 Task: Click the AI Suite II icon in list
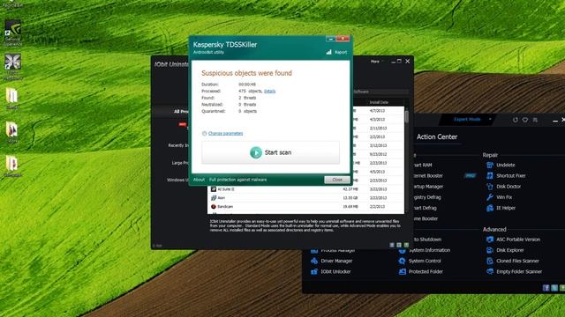click(x=214, y=189)
